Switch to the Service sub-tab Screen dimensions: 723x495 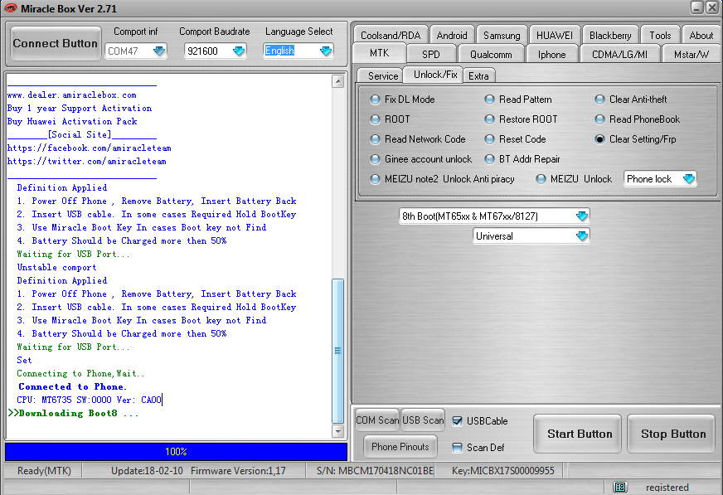(383, 76)
